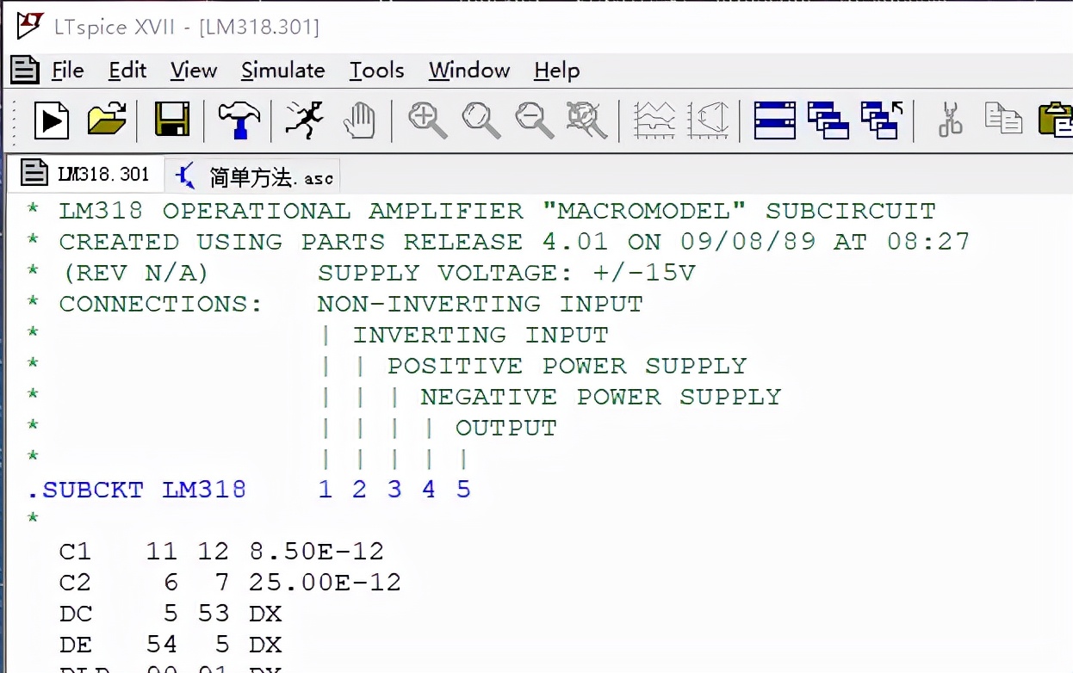Viewport: 1073px width, 673px height.
Task: Tile windows horizontally icon
Action: pyautogui.click(x=774, y=120)
